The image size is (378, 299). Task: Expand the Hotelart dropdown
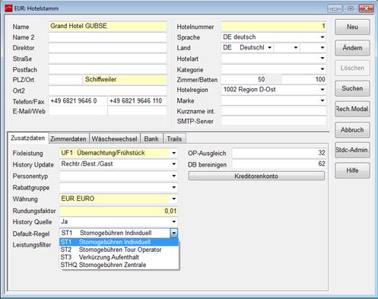coord(322,59)
